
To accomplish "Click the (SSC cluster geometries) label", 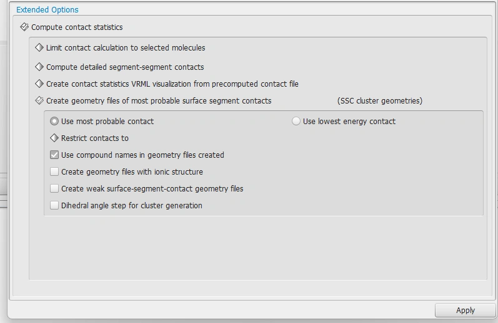I will [379, 101].
